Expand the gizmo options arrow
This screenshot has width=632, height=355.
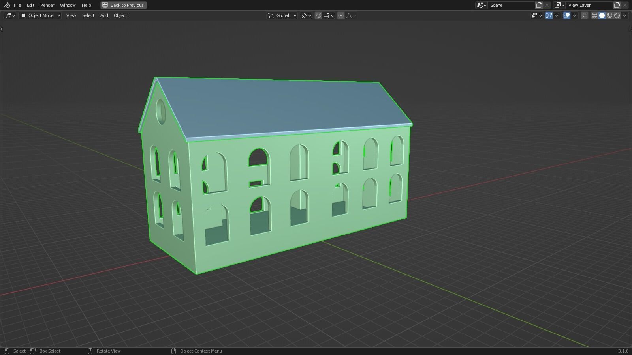click(x=557, y=15)
